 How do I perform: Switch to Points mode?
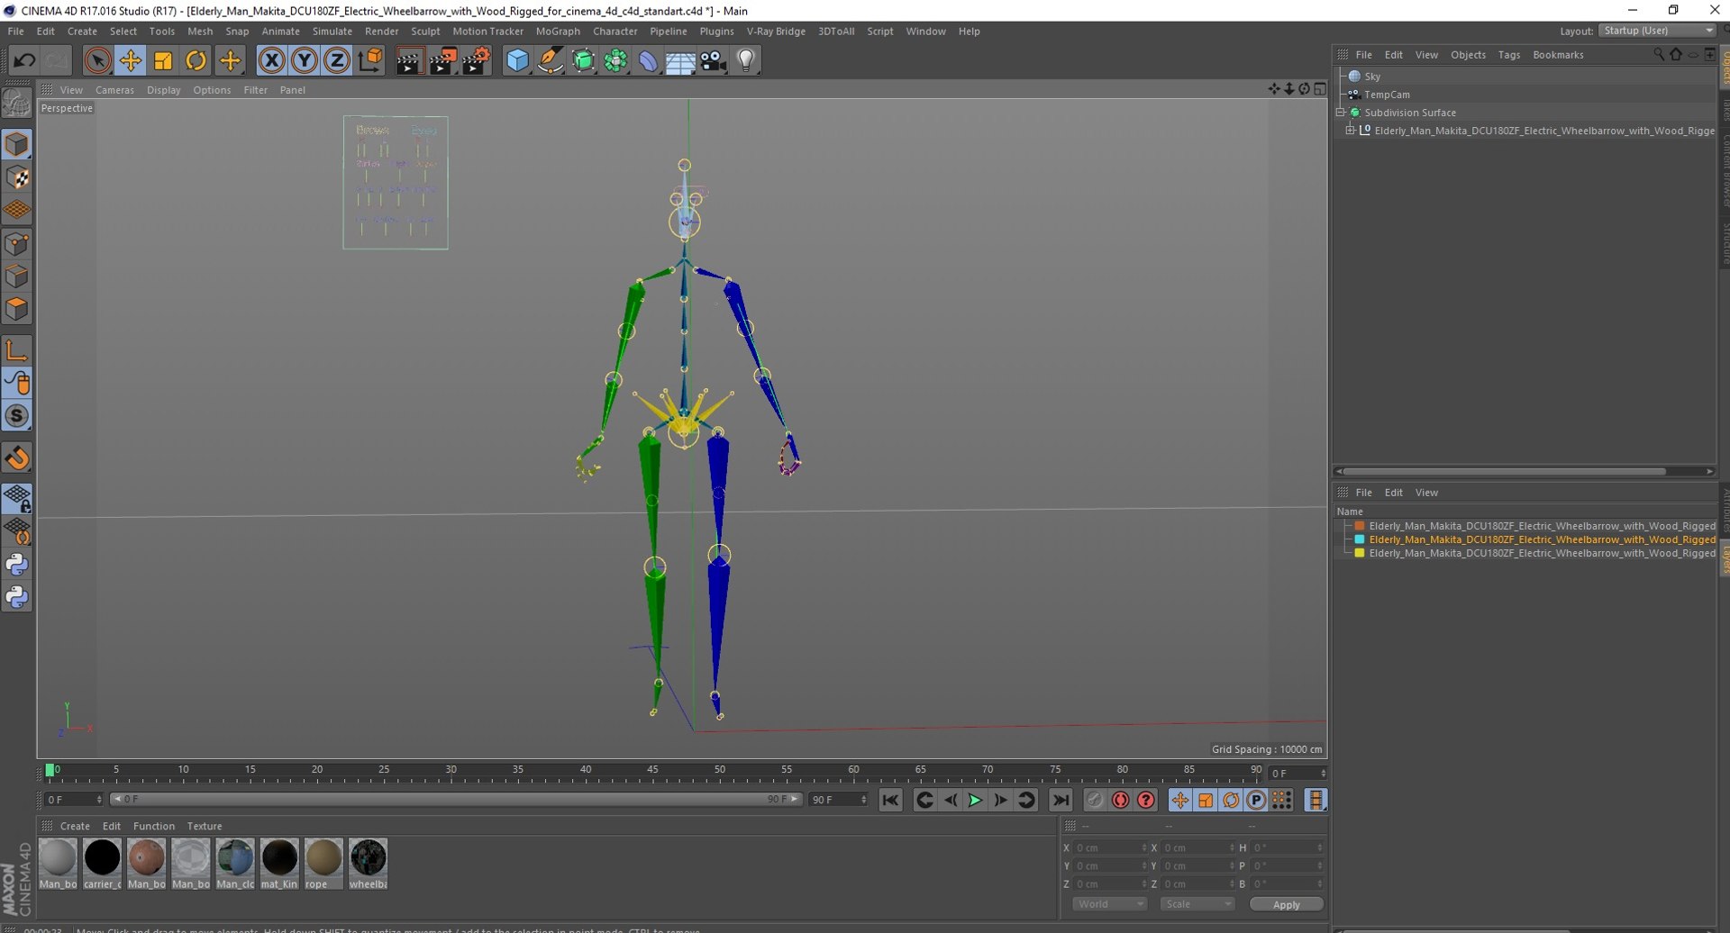pyautogui.click(x=17, y=243)
